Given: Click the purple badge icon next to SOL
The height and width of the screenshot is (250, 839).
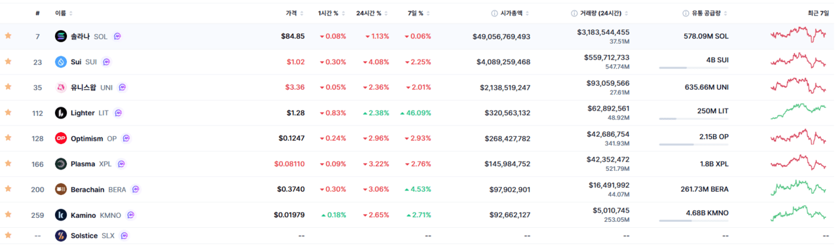Looking at the screenshot, I should coord(117,37).
